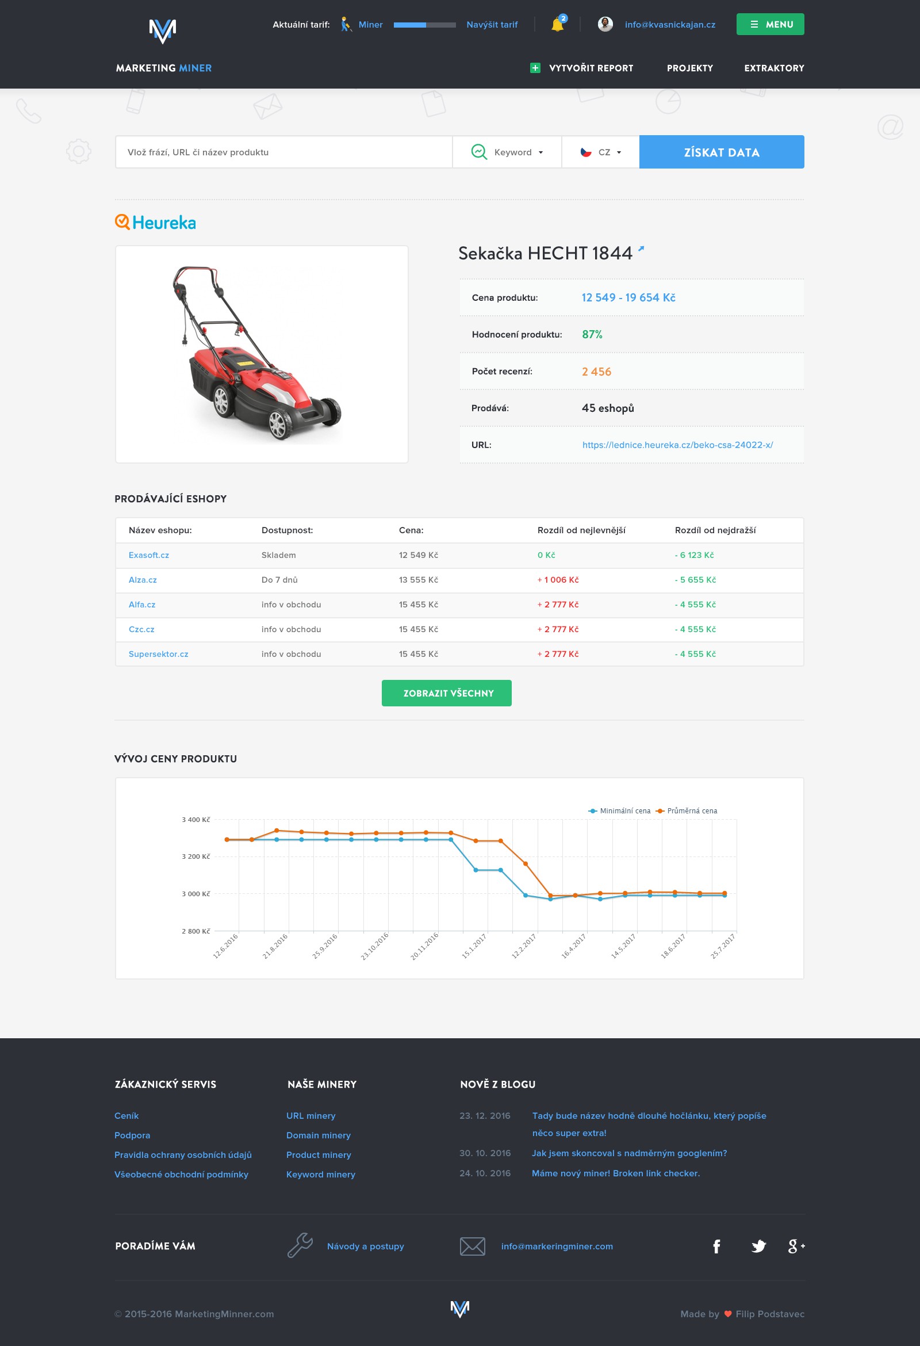The height and width of the screenshot is (1346, 920).
Task: Go to Projekty in navigation
Action: coord(689,68)
